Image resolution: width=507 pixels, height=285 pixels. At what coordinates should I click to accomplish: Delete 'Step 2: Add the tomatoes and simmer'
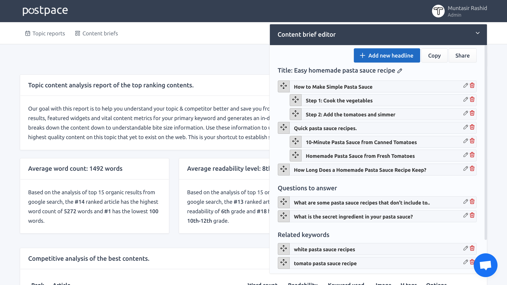(x=472, y=113)
